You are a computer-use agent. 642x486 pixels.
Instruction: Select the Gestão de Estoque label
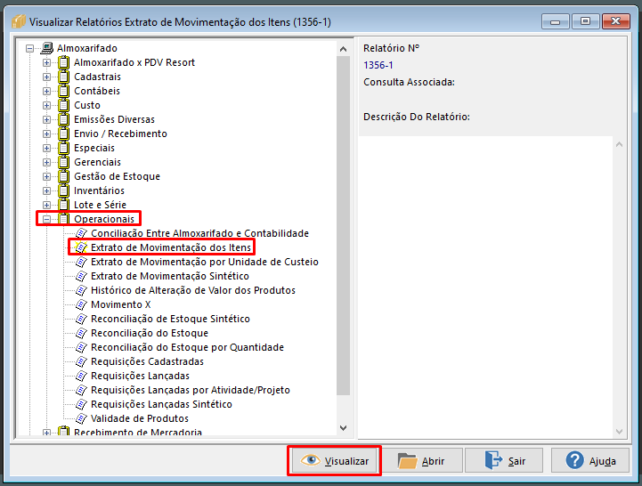118,176
